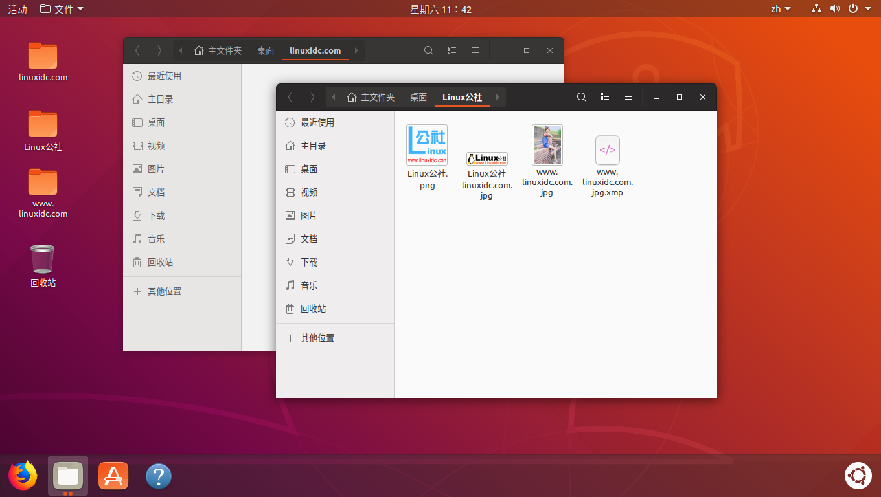
Task: Click Files icon in the dock
Action: (x=68, y=476)
